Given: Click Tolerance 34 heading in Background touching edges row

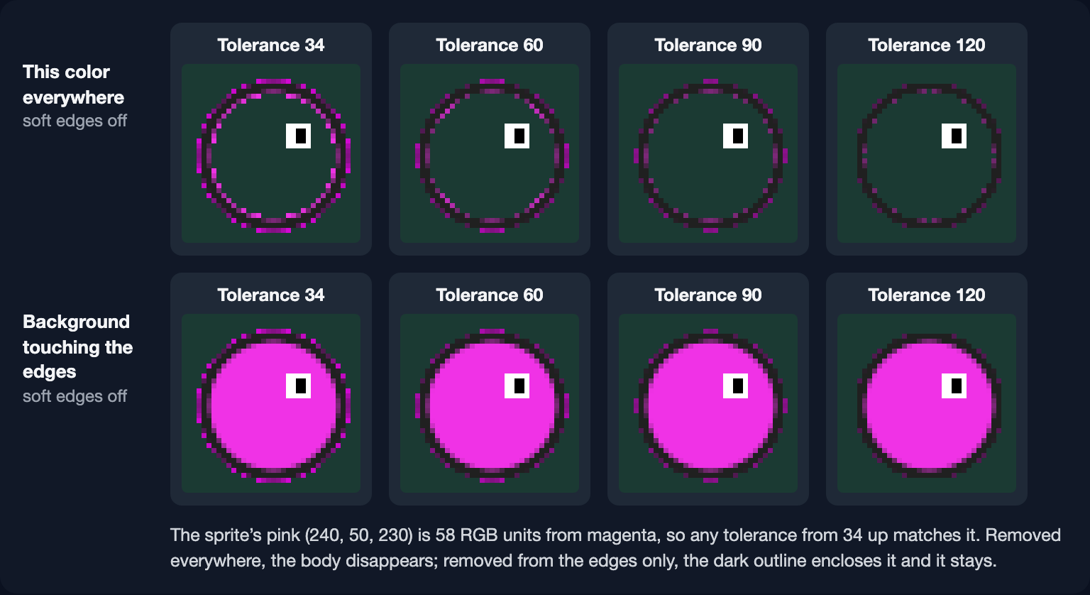Looking at the screenshot, I should (x=271, y=295).
